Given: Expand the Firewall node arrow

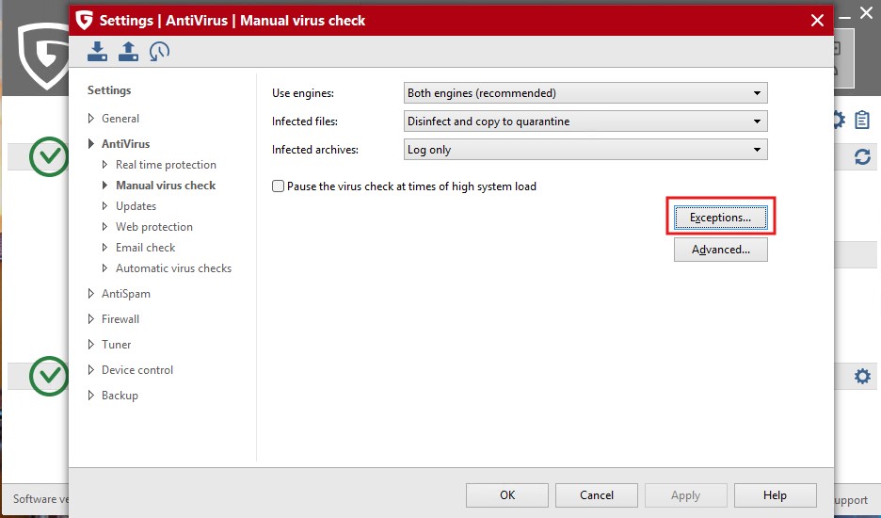Looking at the screenshot, I should click(x=91, y=319).
